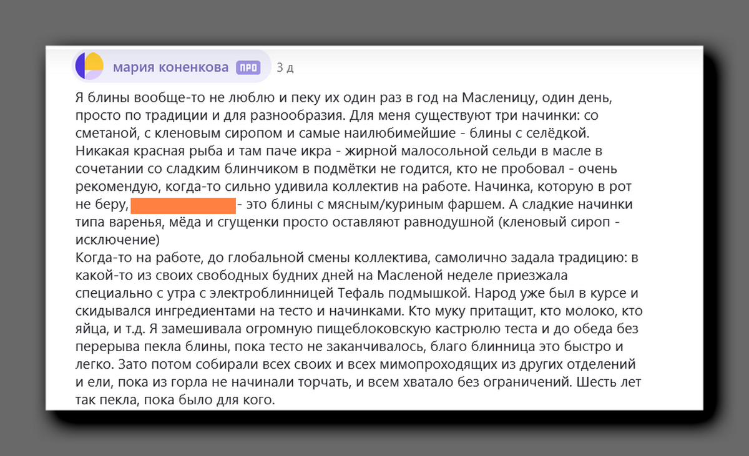Open мария коненкова's avatar picture
Image resolution: width=749 pixels, height=456 pixels.
click(x=89, y=67)
